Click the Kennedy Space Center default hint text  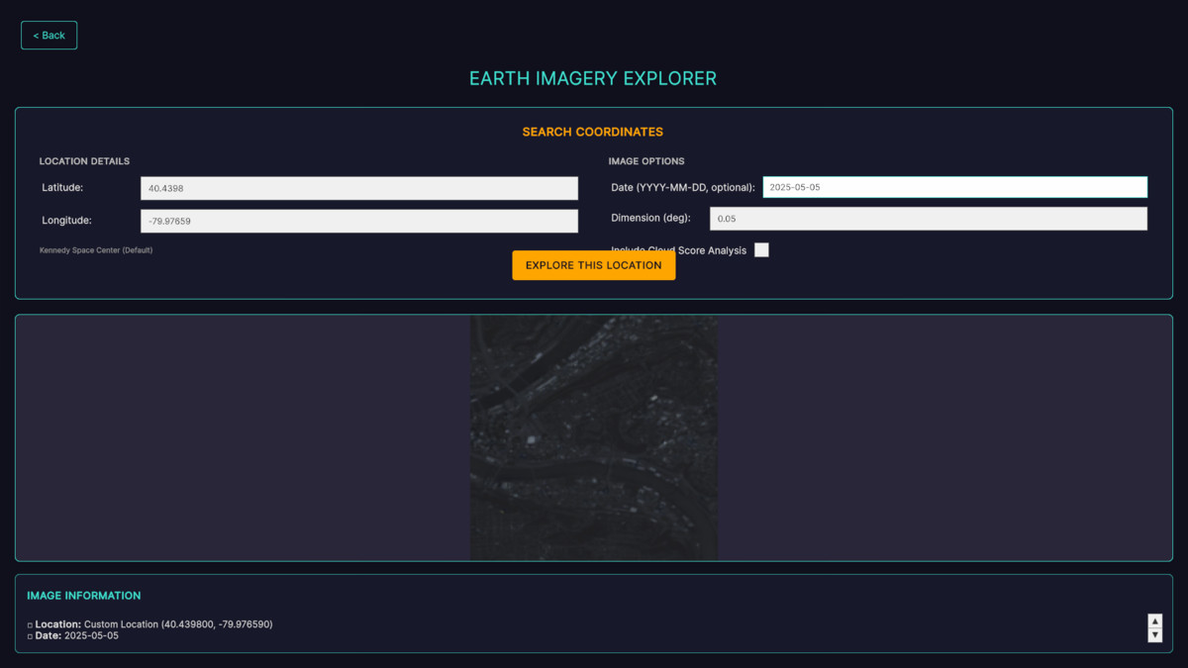click(x=96, y=250)
